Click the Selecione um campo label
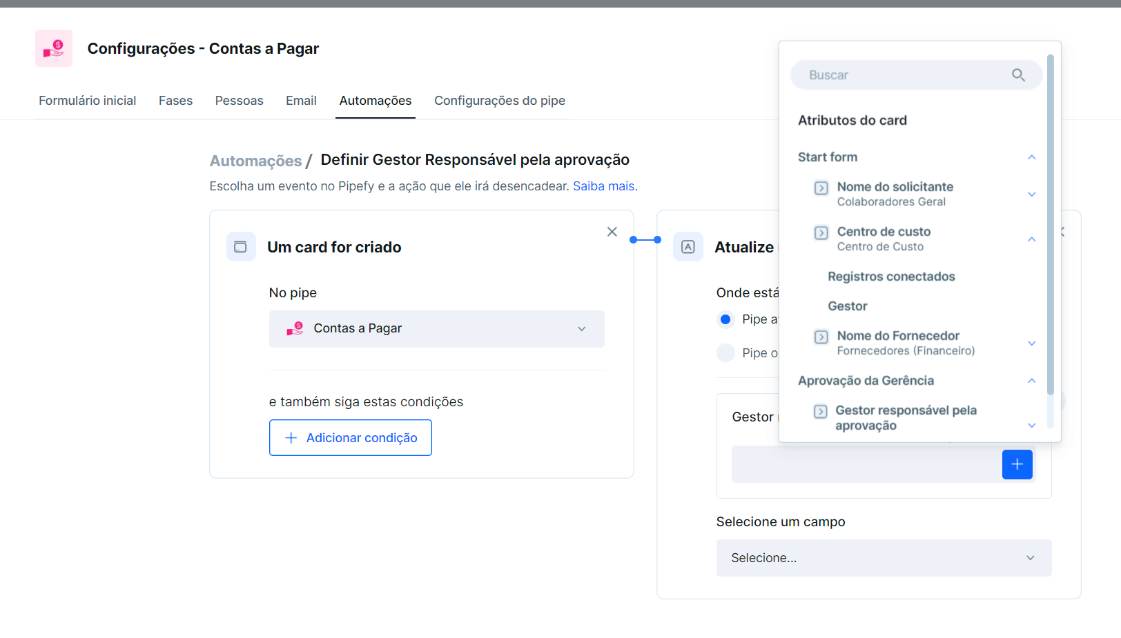The width and height of the screenshot is (1121, 638). click(781, 522)
